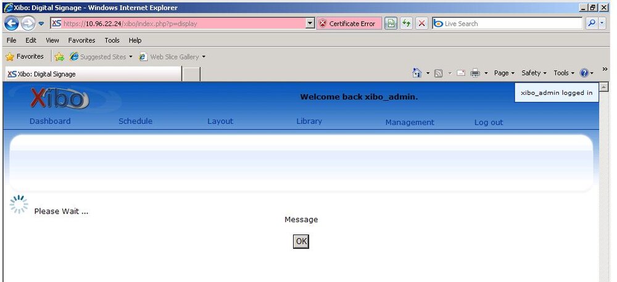Select the Xibo: Digital Signage tab
Viewport: 617px width, 282px height.
click(93, 74)
